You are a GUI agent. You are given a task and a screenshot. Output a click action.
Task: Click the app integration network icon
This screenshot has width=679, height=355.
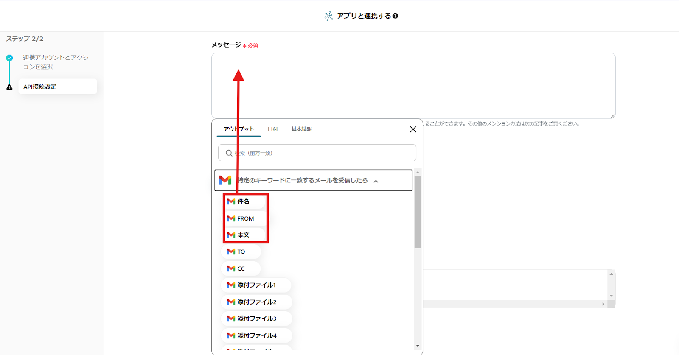(x=328, y=16)
